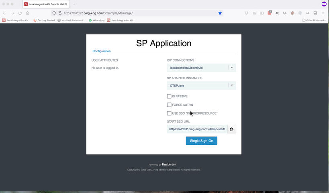Save the page to Pocket
Viewport: 329px width, 193px height.
[x=247, y=13]
